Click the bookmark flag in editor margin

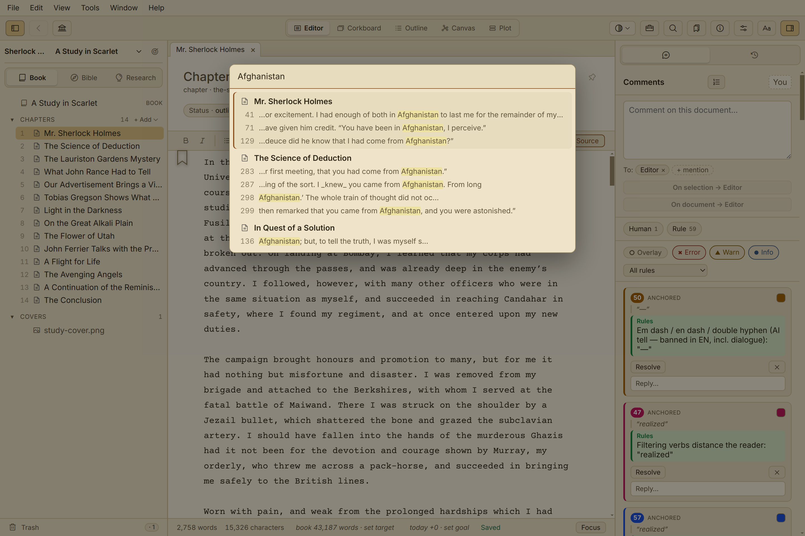pyautogui.click(x=182, y=157)
